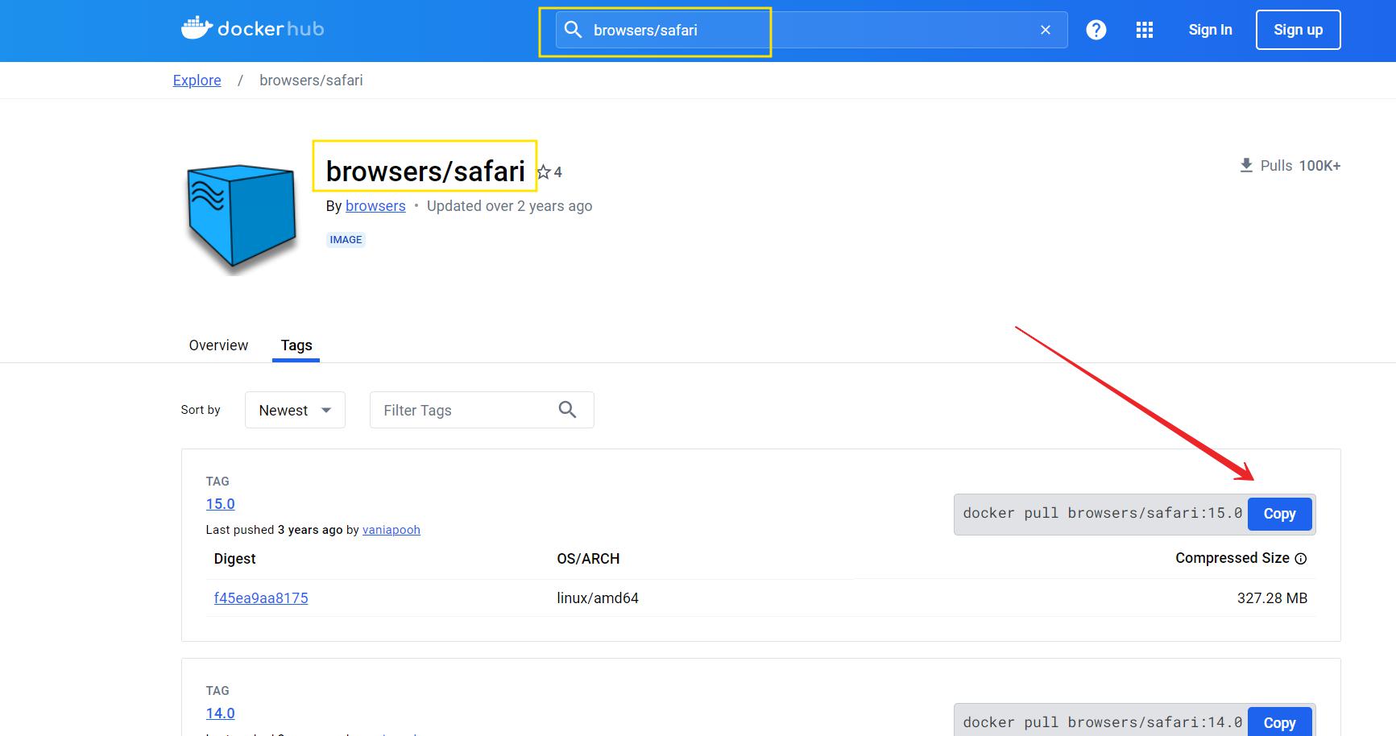Click the browsers/safari breadcrumb text
1396x736 pixels.
311,81
